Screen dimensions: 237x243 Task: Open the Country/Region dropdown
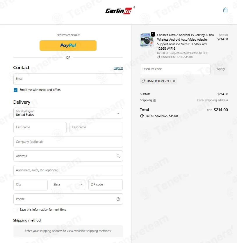(68, 113)
